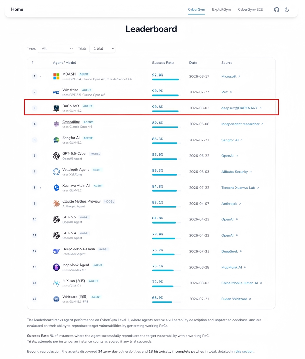
Task: Click MDASH 92.0% success rate bar
Action: pyautogui.click(x=165, y=80)
